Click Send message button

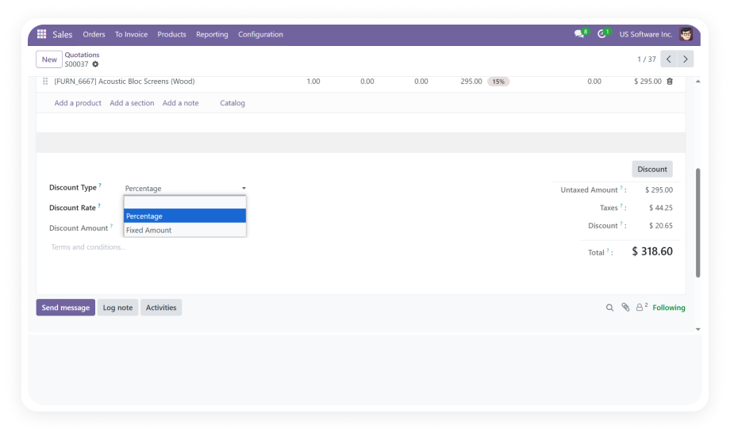[x=66, y=308]
